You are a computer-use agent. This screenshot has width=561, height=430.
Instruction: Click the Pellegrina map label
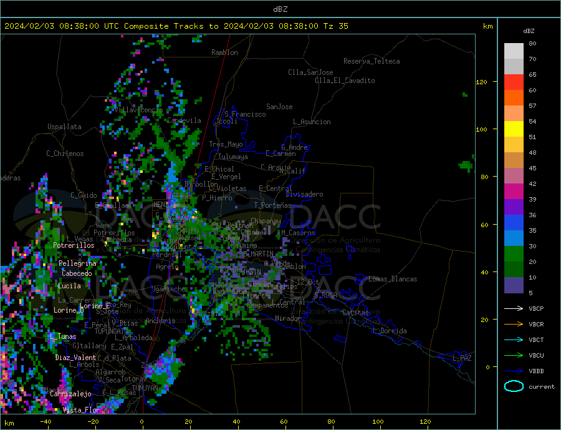point(77,263)
